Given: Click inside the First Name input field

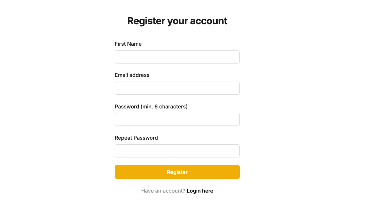Looking at the screenshot, I should click(177, 57).
